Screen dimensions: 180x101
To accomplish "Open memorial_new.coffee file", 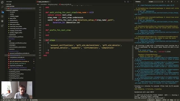I will coord(16,26).
